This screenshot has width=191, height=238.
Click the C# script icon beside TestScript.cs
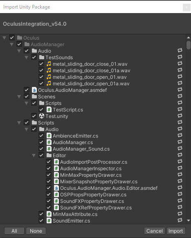pyautogui.click(x=49, y=109)
